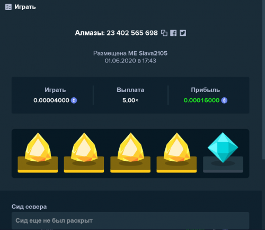Click the Алмазы bet number 23 402 565 698

132,33
